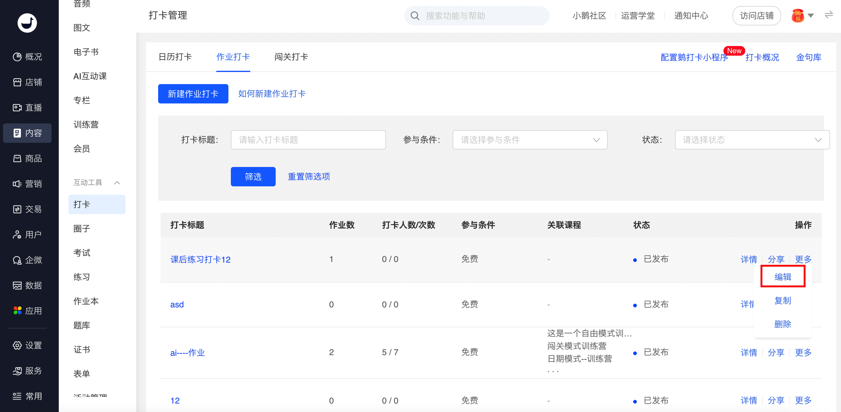The width and height of the screenshot is (841, 412).
Task: Switch to the 闯关打卡 tab
Action: (x=291, y=57)
